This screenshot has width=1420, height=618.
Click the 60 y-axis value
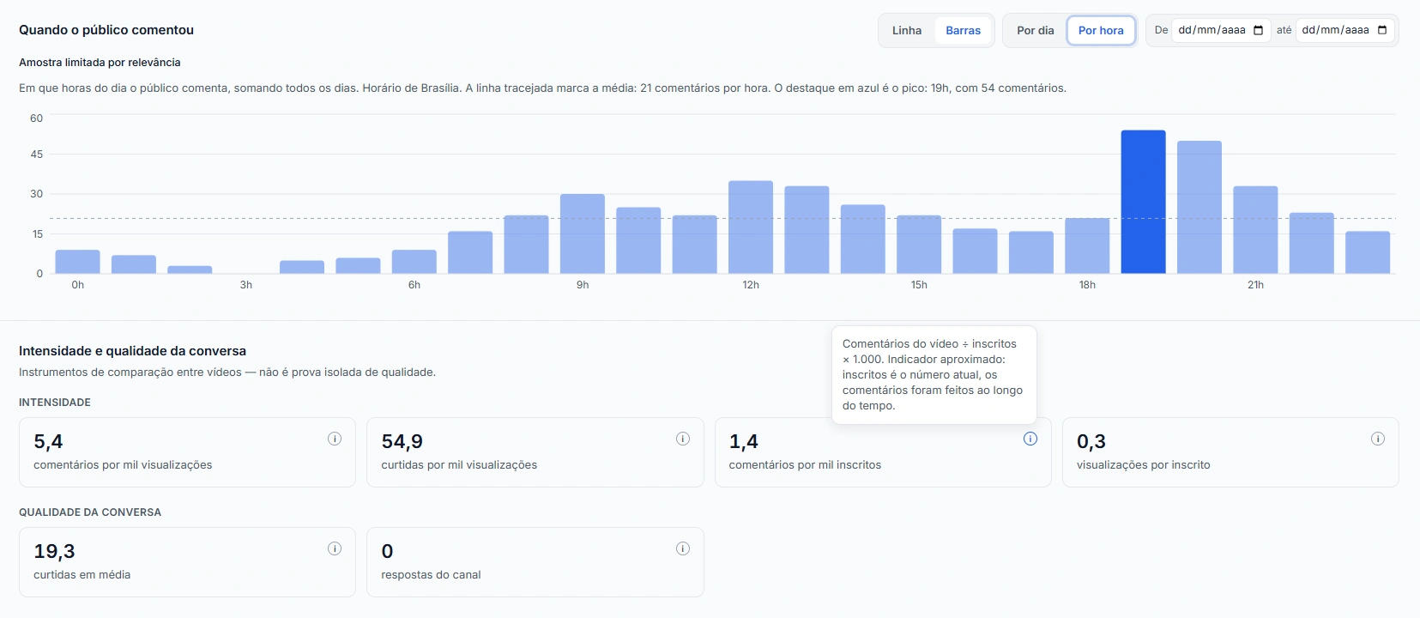[x=36, y=118]
